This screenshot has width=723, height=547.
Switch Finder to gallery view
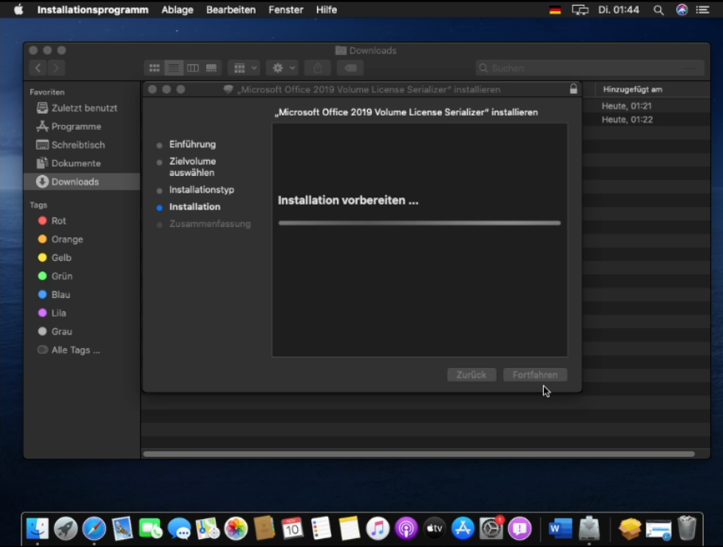[x=212, y=68]
